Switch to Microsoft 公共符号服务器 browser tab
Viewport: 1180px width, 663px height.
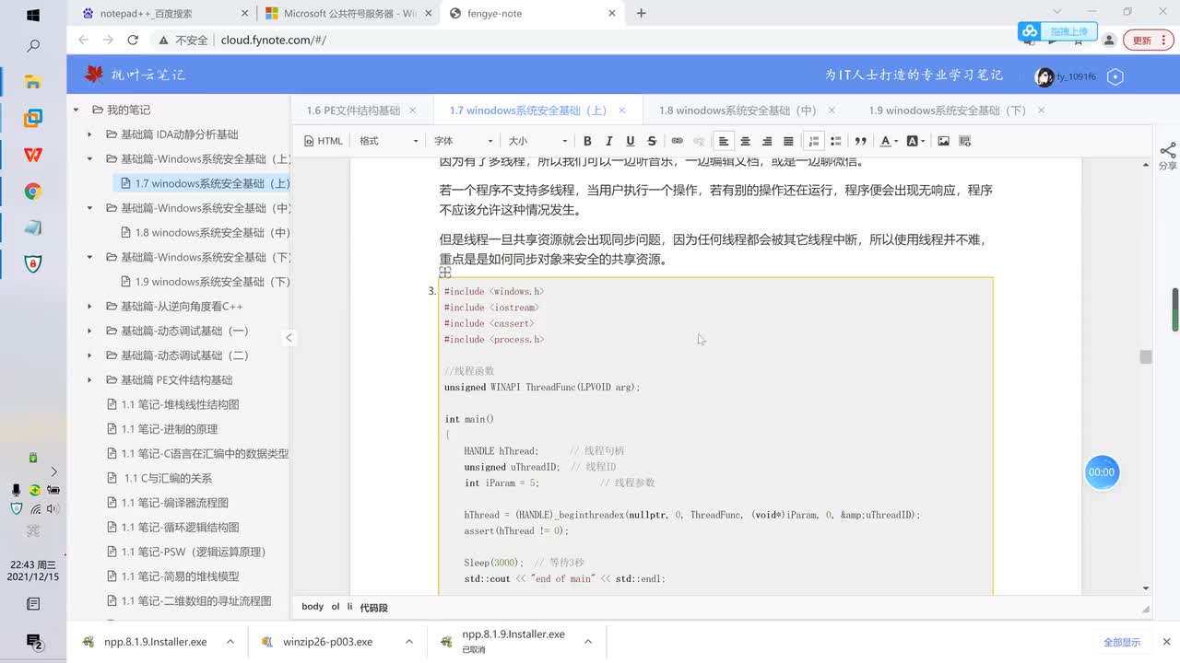(x=348, y=14)
